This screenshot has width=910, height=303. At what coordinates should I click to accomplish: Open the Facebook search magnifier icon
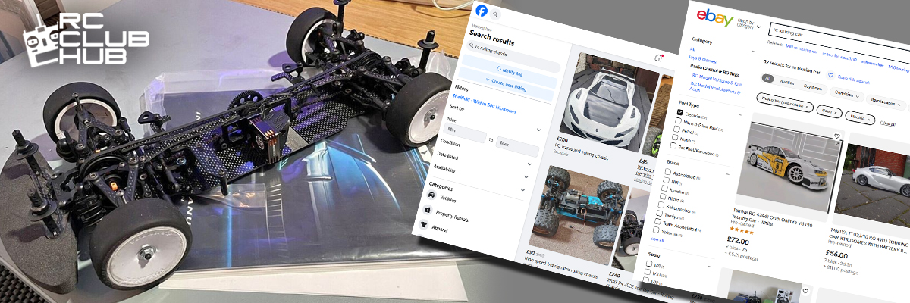[x=496, y=14]
